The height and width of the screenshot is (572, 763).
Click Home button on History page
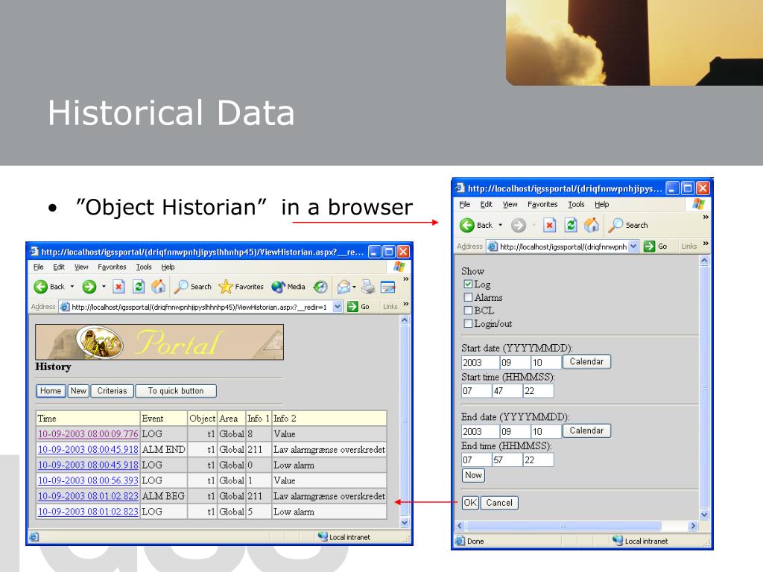(x=51, y=391)
